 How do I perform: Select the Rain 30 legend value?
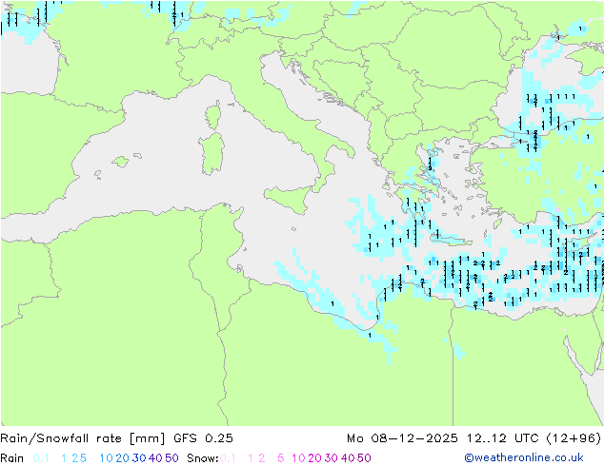139,458
